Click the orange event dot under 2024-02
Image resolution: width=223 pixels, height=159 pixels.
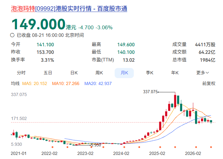[124, 147]
